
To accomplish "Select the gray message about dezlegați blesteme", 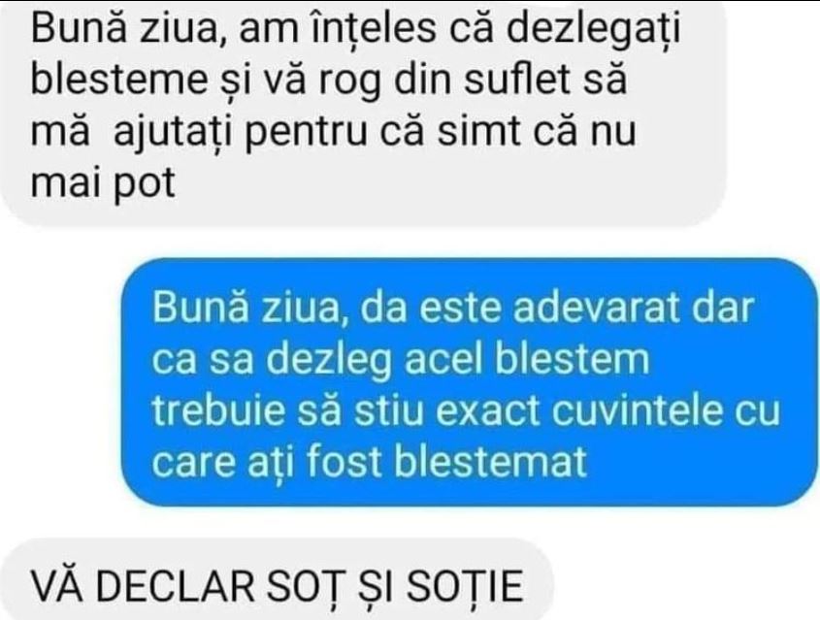I will click(364, 113).
